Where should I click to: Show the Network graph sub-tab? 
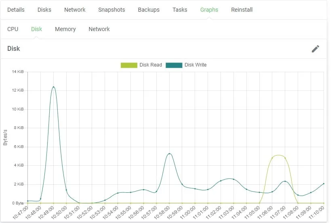99,29
